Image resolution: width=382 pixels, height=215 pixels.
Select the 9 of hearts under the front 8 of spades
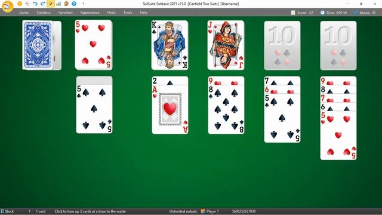tap(226, 81)
